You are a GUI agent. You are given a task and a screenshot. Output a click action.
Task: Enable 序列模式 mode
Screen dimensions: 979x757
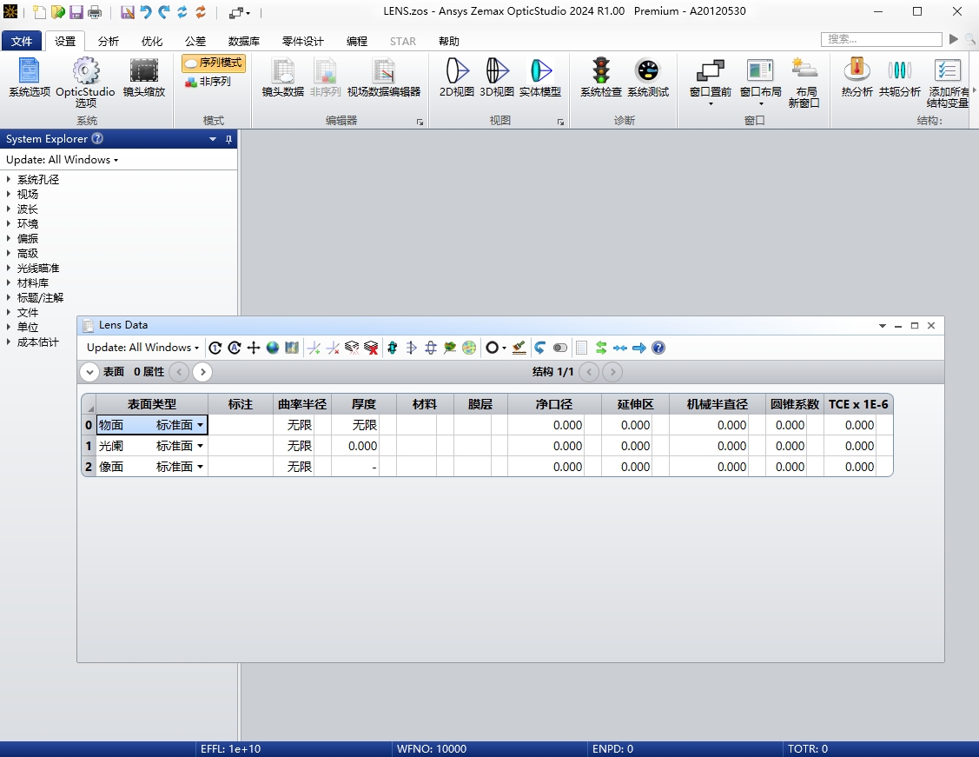(214, 63)
